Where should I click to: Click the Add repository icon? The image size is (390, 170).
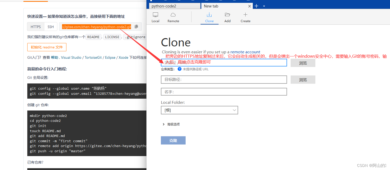point(227,17)
